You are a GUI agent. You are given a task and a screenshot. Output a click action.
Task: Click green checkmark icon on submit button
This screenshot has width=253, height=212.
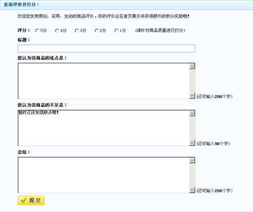click(x=24, y=200)
